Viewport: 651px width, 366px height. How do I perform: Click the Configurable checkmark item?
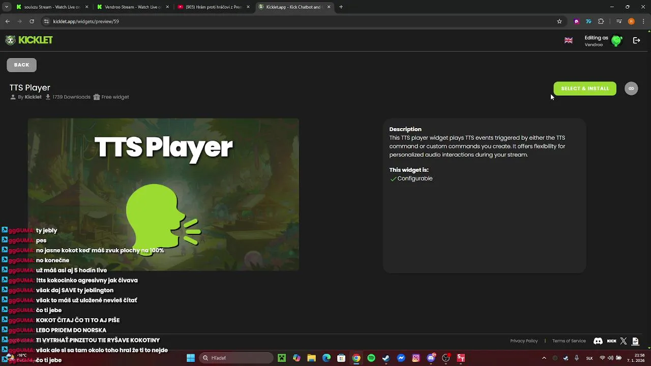411,178
